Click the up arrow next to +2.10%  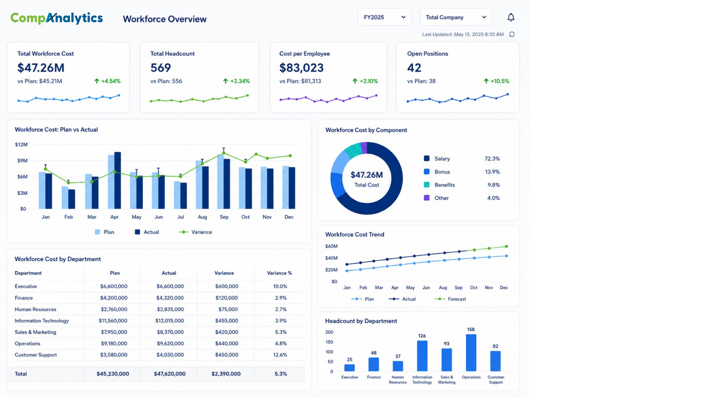point(355,81)
